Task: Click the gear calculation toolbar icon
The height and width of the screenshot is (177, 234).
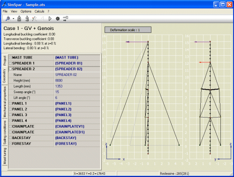Action: (x=58, y=19)
